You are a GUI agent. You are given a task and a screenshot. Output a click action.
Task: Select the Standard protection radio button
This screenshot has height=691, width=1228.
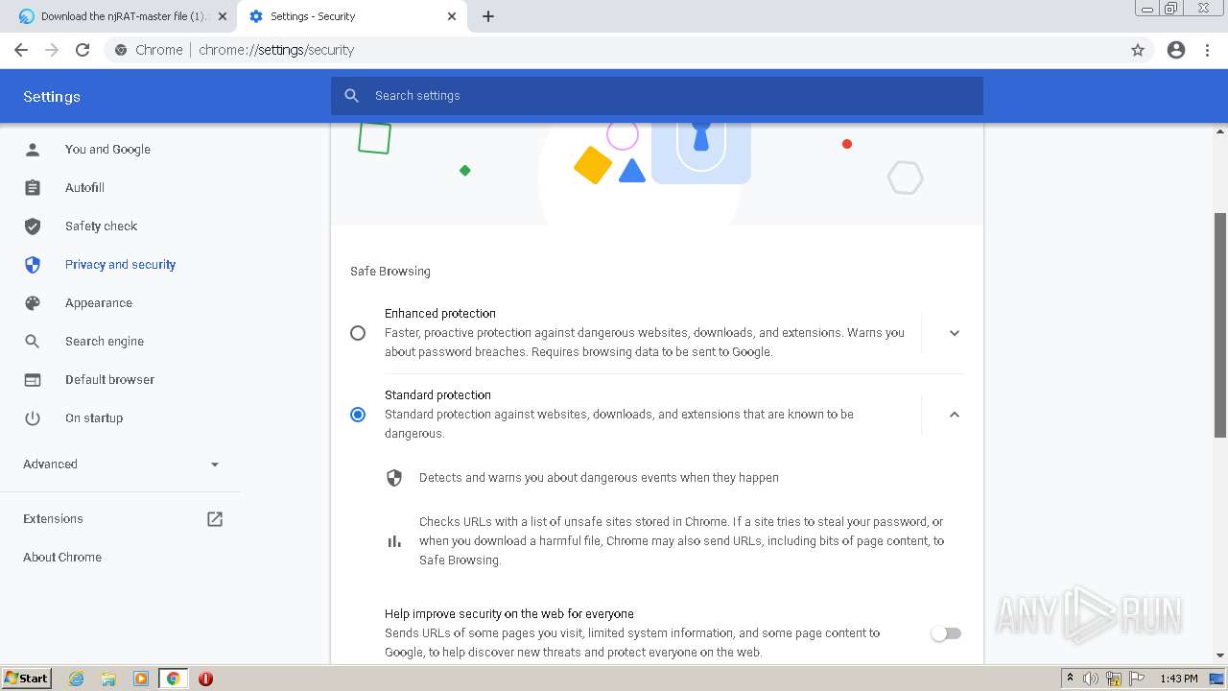pyautogui.click(x=358, y=415)
